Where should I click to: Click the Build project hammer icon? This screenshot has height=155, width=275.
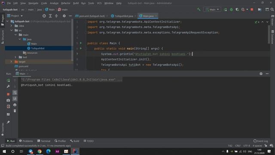coord(199,9)
